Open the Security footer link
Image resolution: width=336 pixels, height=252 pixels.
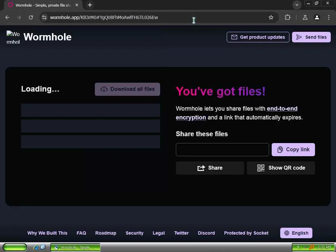(x=134, y=233)
